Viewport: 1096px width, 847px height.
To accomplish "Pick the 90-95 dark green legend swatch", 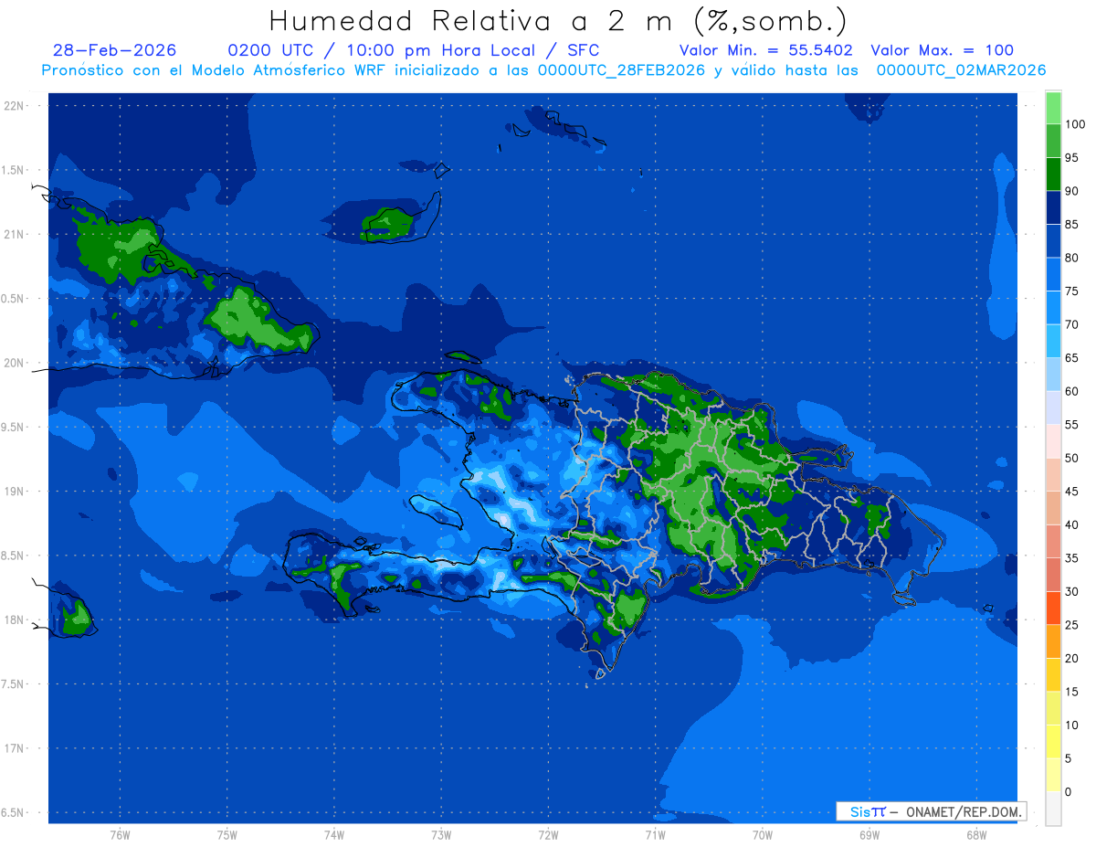I will pos(1053,174).
